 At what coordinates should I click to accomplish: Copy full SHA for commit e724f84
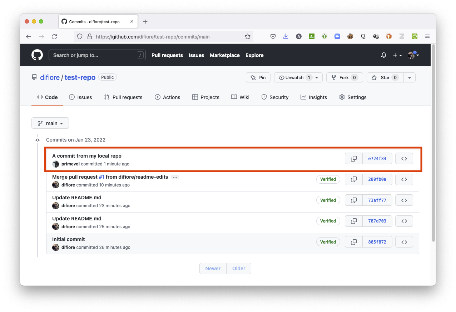[x=354, y=159]
